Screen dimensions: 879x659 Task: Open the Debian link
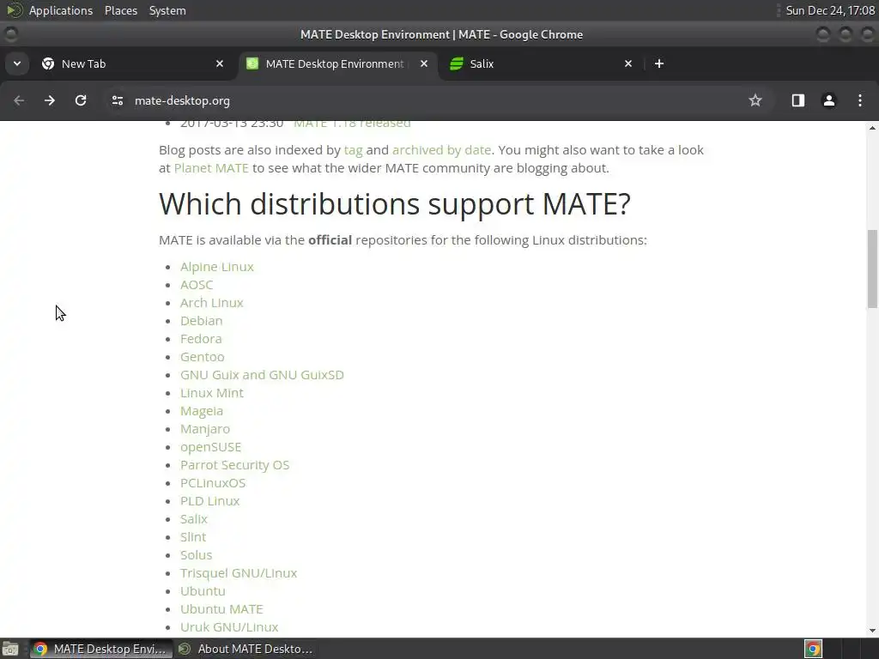tap(201, 321)
